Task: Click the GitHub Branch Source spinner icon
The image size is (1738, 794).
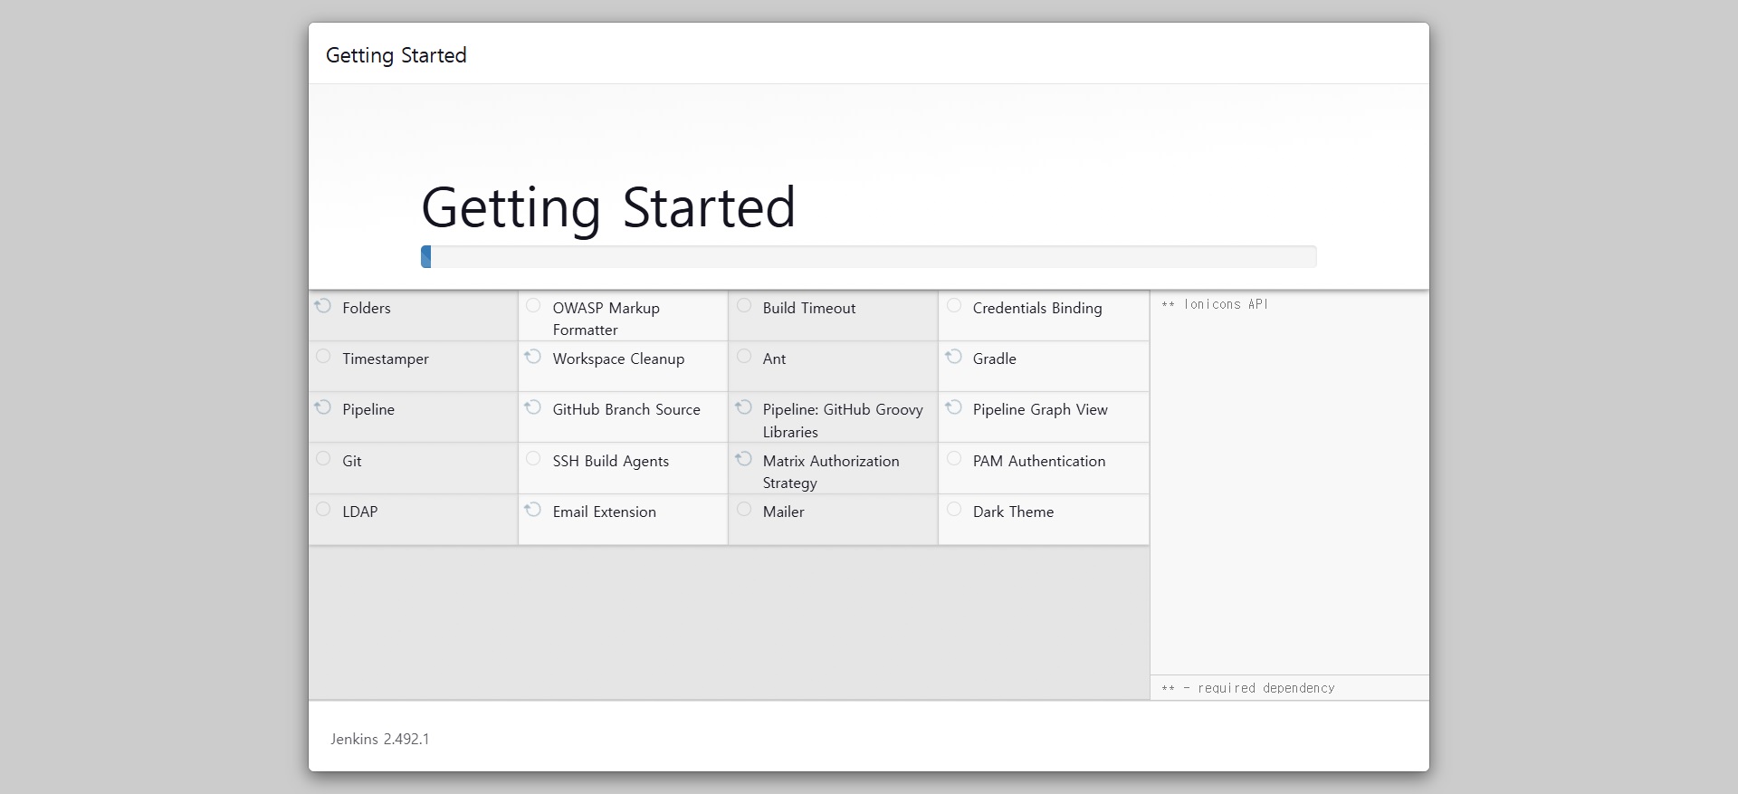Action: pyautogui.click(x=533, y=407)
